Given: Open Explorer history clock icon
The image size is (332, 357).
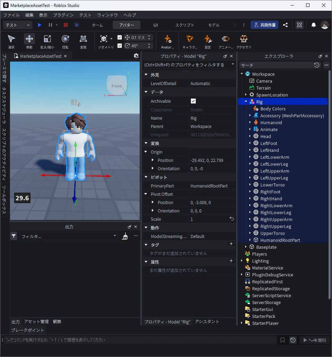Looking at the screenshot, I should pos(316,65).
